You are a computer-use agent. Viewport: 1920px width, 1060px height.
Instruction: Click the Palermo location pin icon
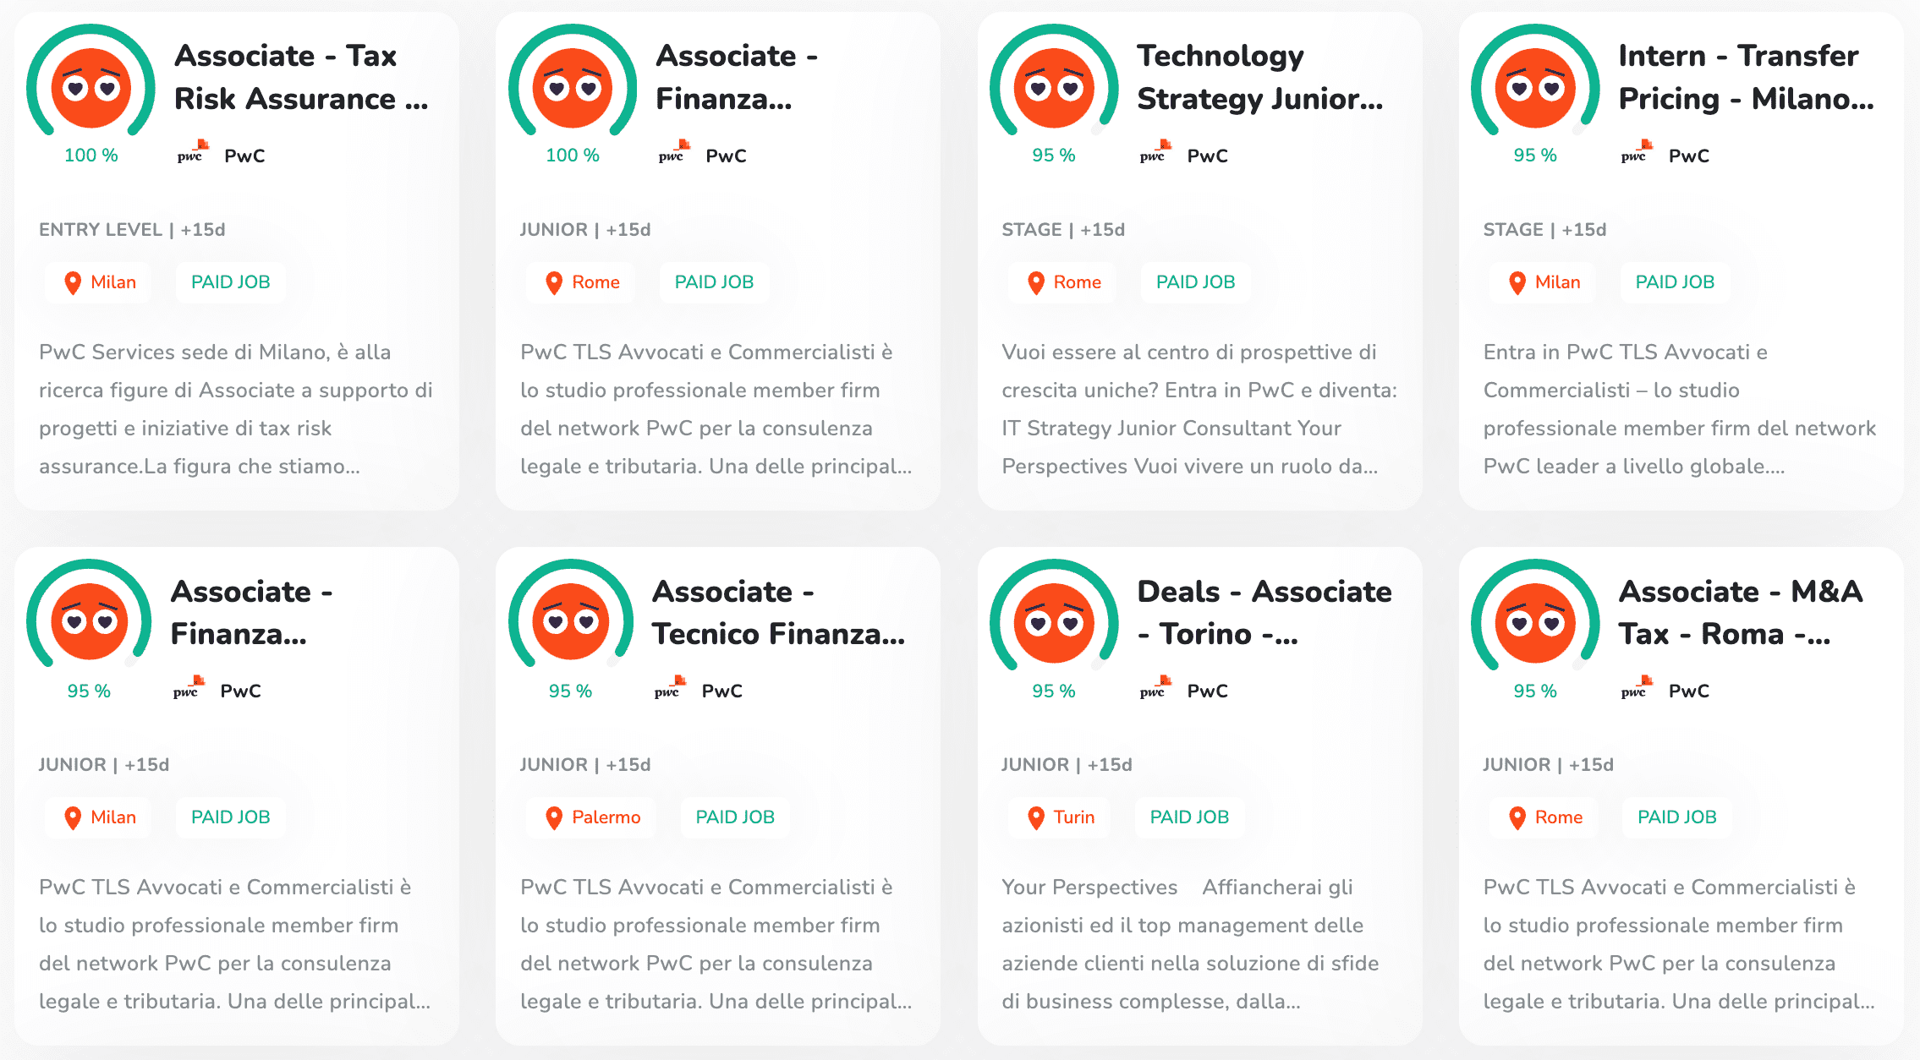pos(554,817)
